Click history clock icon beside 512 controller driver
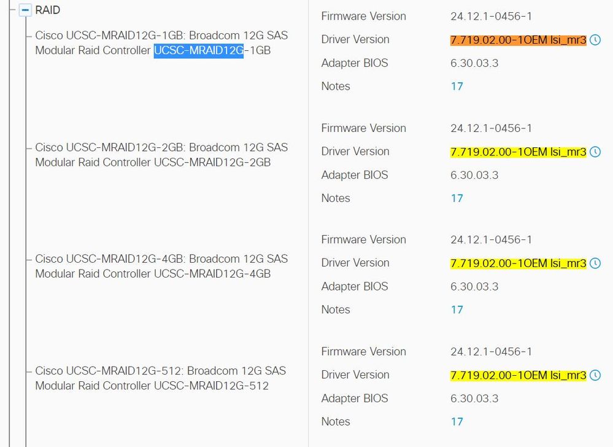The image size is (613, 447). click(595, 375)
